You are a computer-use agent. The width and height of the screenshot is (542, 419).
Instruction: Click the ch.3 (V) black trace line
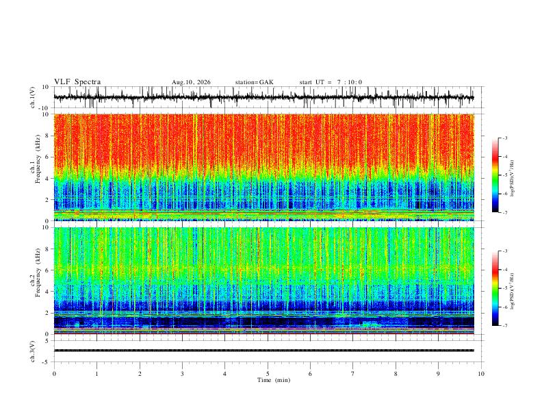tap(263, 351)
